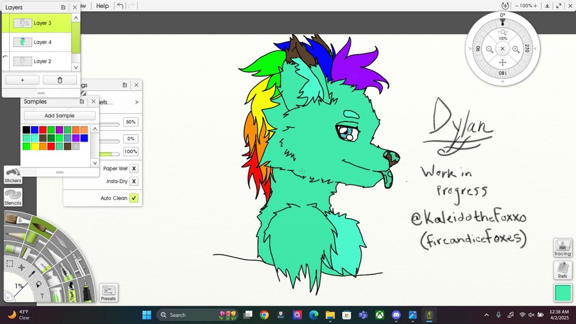Open the Tracing panel
576x324 pixels.
pos(562,247)
